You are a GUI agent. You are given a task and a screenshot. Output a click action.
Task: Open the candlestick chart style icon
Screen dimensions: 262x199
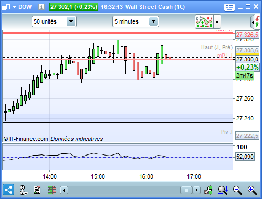pos(6,7)
